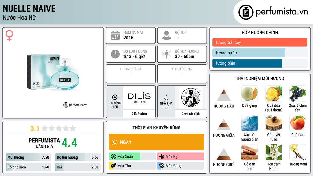Select the Hương Vani vanilla note image
Screen dimensions: 313x176
(298, 152)
